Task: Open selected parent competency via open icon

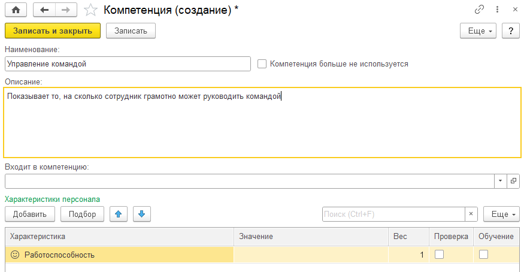Action: (x=513, y=181)
